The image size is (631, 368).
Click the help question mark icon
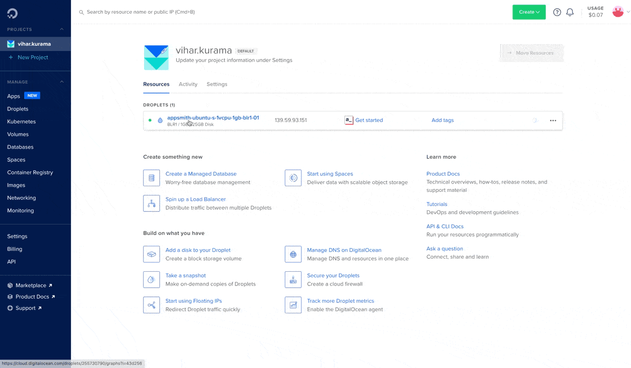[557, 12]
